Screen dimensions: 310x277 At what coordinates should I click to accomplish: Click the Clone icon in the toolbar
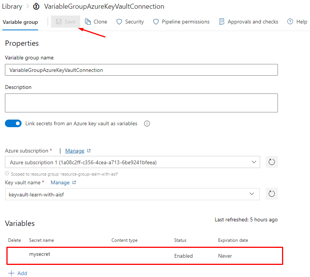[88, 22]
